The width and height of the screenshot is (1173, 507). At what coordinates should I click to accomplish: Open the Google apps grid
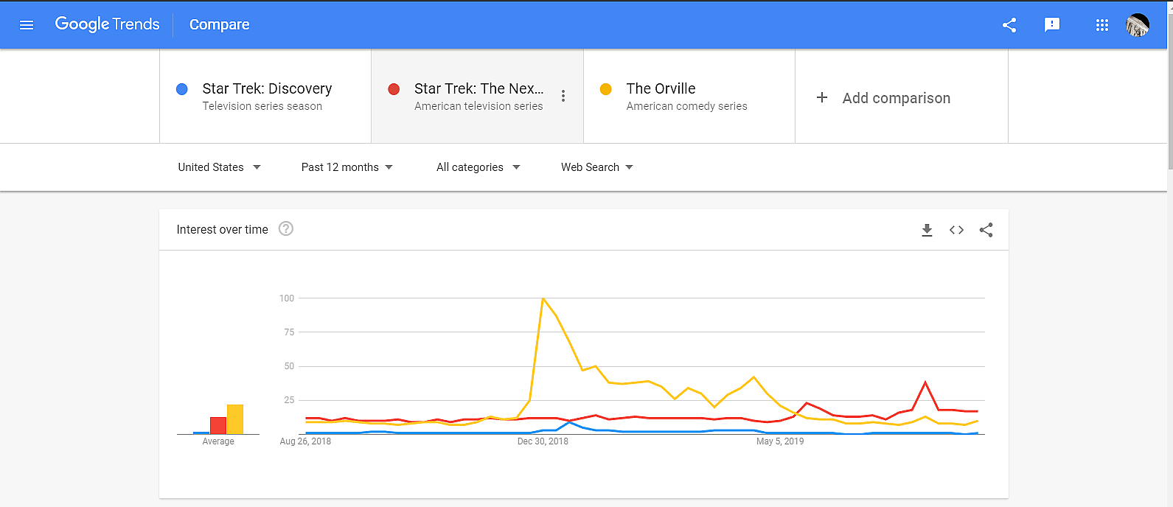(x=1101, y=24)
